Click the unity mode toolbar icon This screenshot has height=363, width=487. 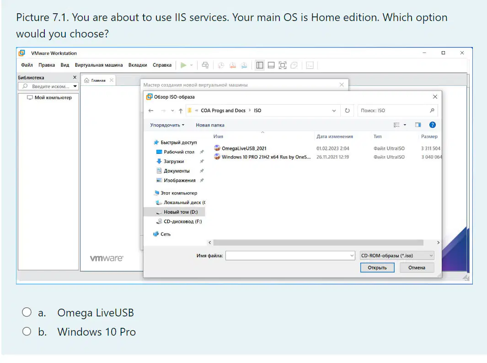pos(294,65)
